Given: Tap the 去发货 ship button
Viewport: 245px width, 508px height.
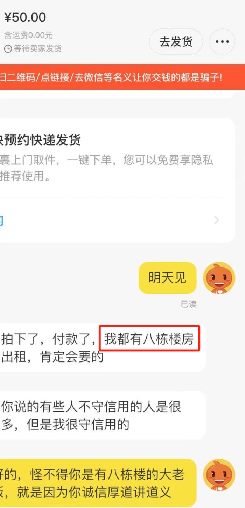Looking at the screenshot, I should (x=176, y=42).
